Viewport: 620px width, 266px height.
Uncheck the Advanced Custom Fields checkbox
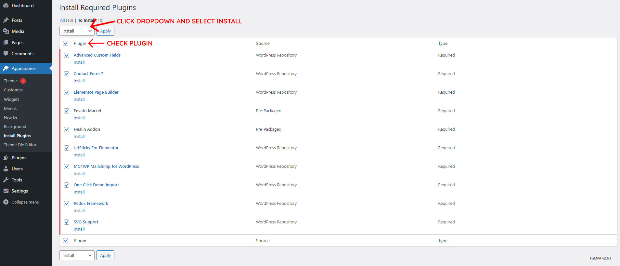coord(67,55)
